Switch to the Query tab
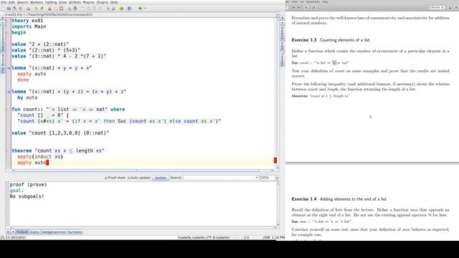The height and width of the screenshot is (258, 459). coord(34,232)
